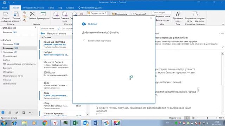Expand the Drafts (Черновики) folder
225x126 pixels.
[2, 52]
